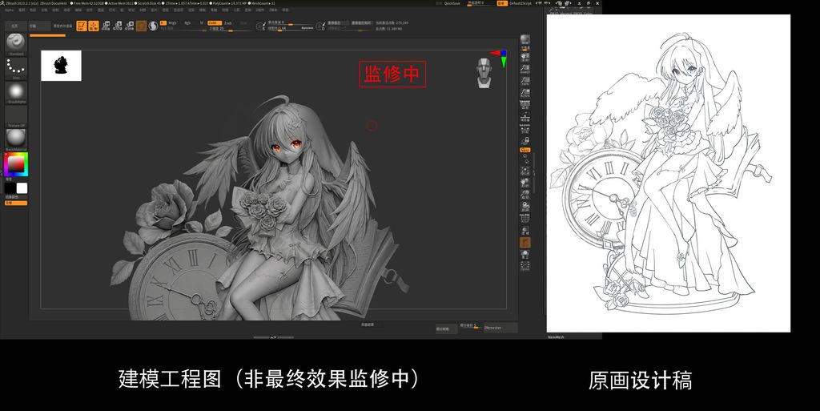This screenshot has width=820, height=411.
Task: Activate the Rotate transform icon
Action: [x=129, y=26]
